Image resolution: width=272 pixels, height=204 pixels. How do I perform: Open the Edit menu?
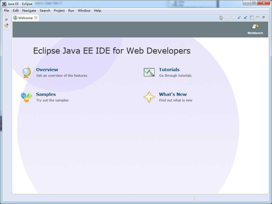pyautogui.click(x=16, y=11)
